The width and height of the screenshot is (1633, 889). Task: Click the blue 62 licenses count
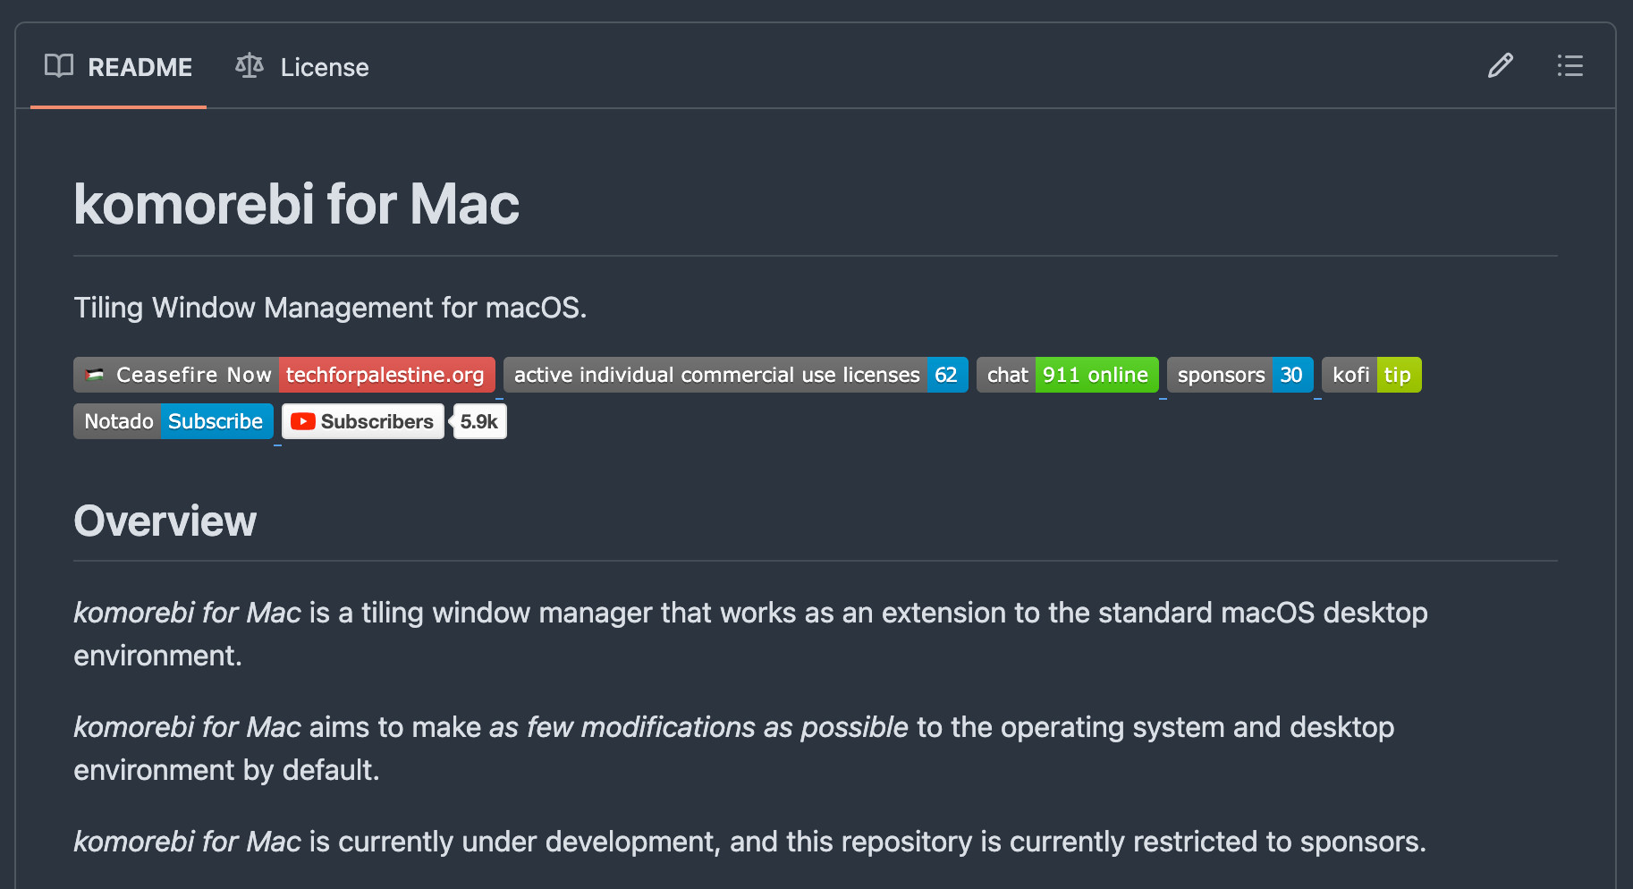click(x=947, y=375)
